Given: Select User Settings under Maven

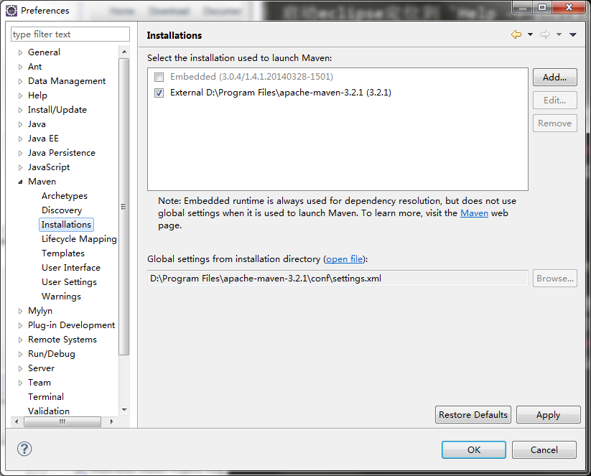Looking at the screenshot, I should 69,282.
